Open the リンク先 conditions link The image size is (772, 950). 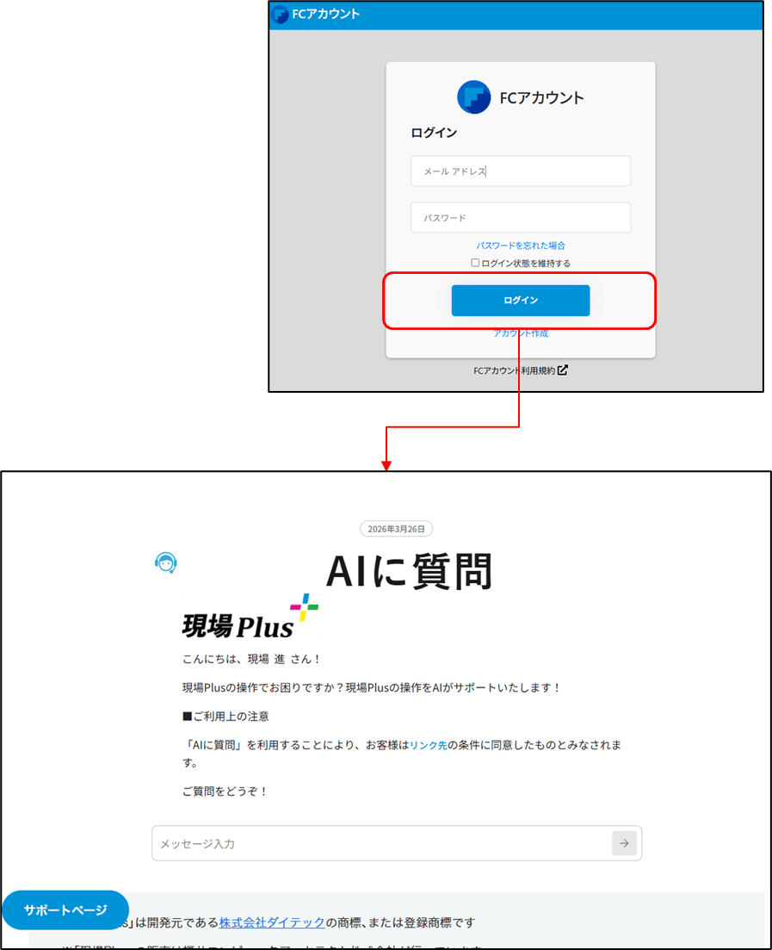click(x=428, y=745)
